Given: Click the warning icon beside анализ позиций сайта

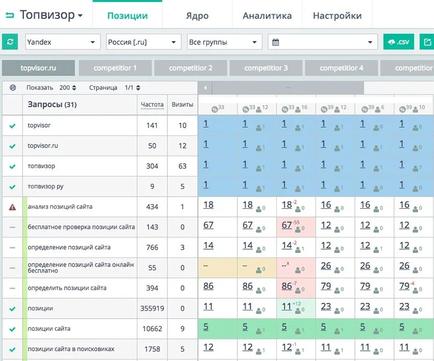Looking at the screenshot, I should tap(12, 206).
